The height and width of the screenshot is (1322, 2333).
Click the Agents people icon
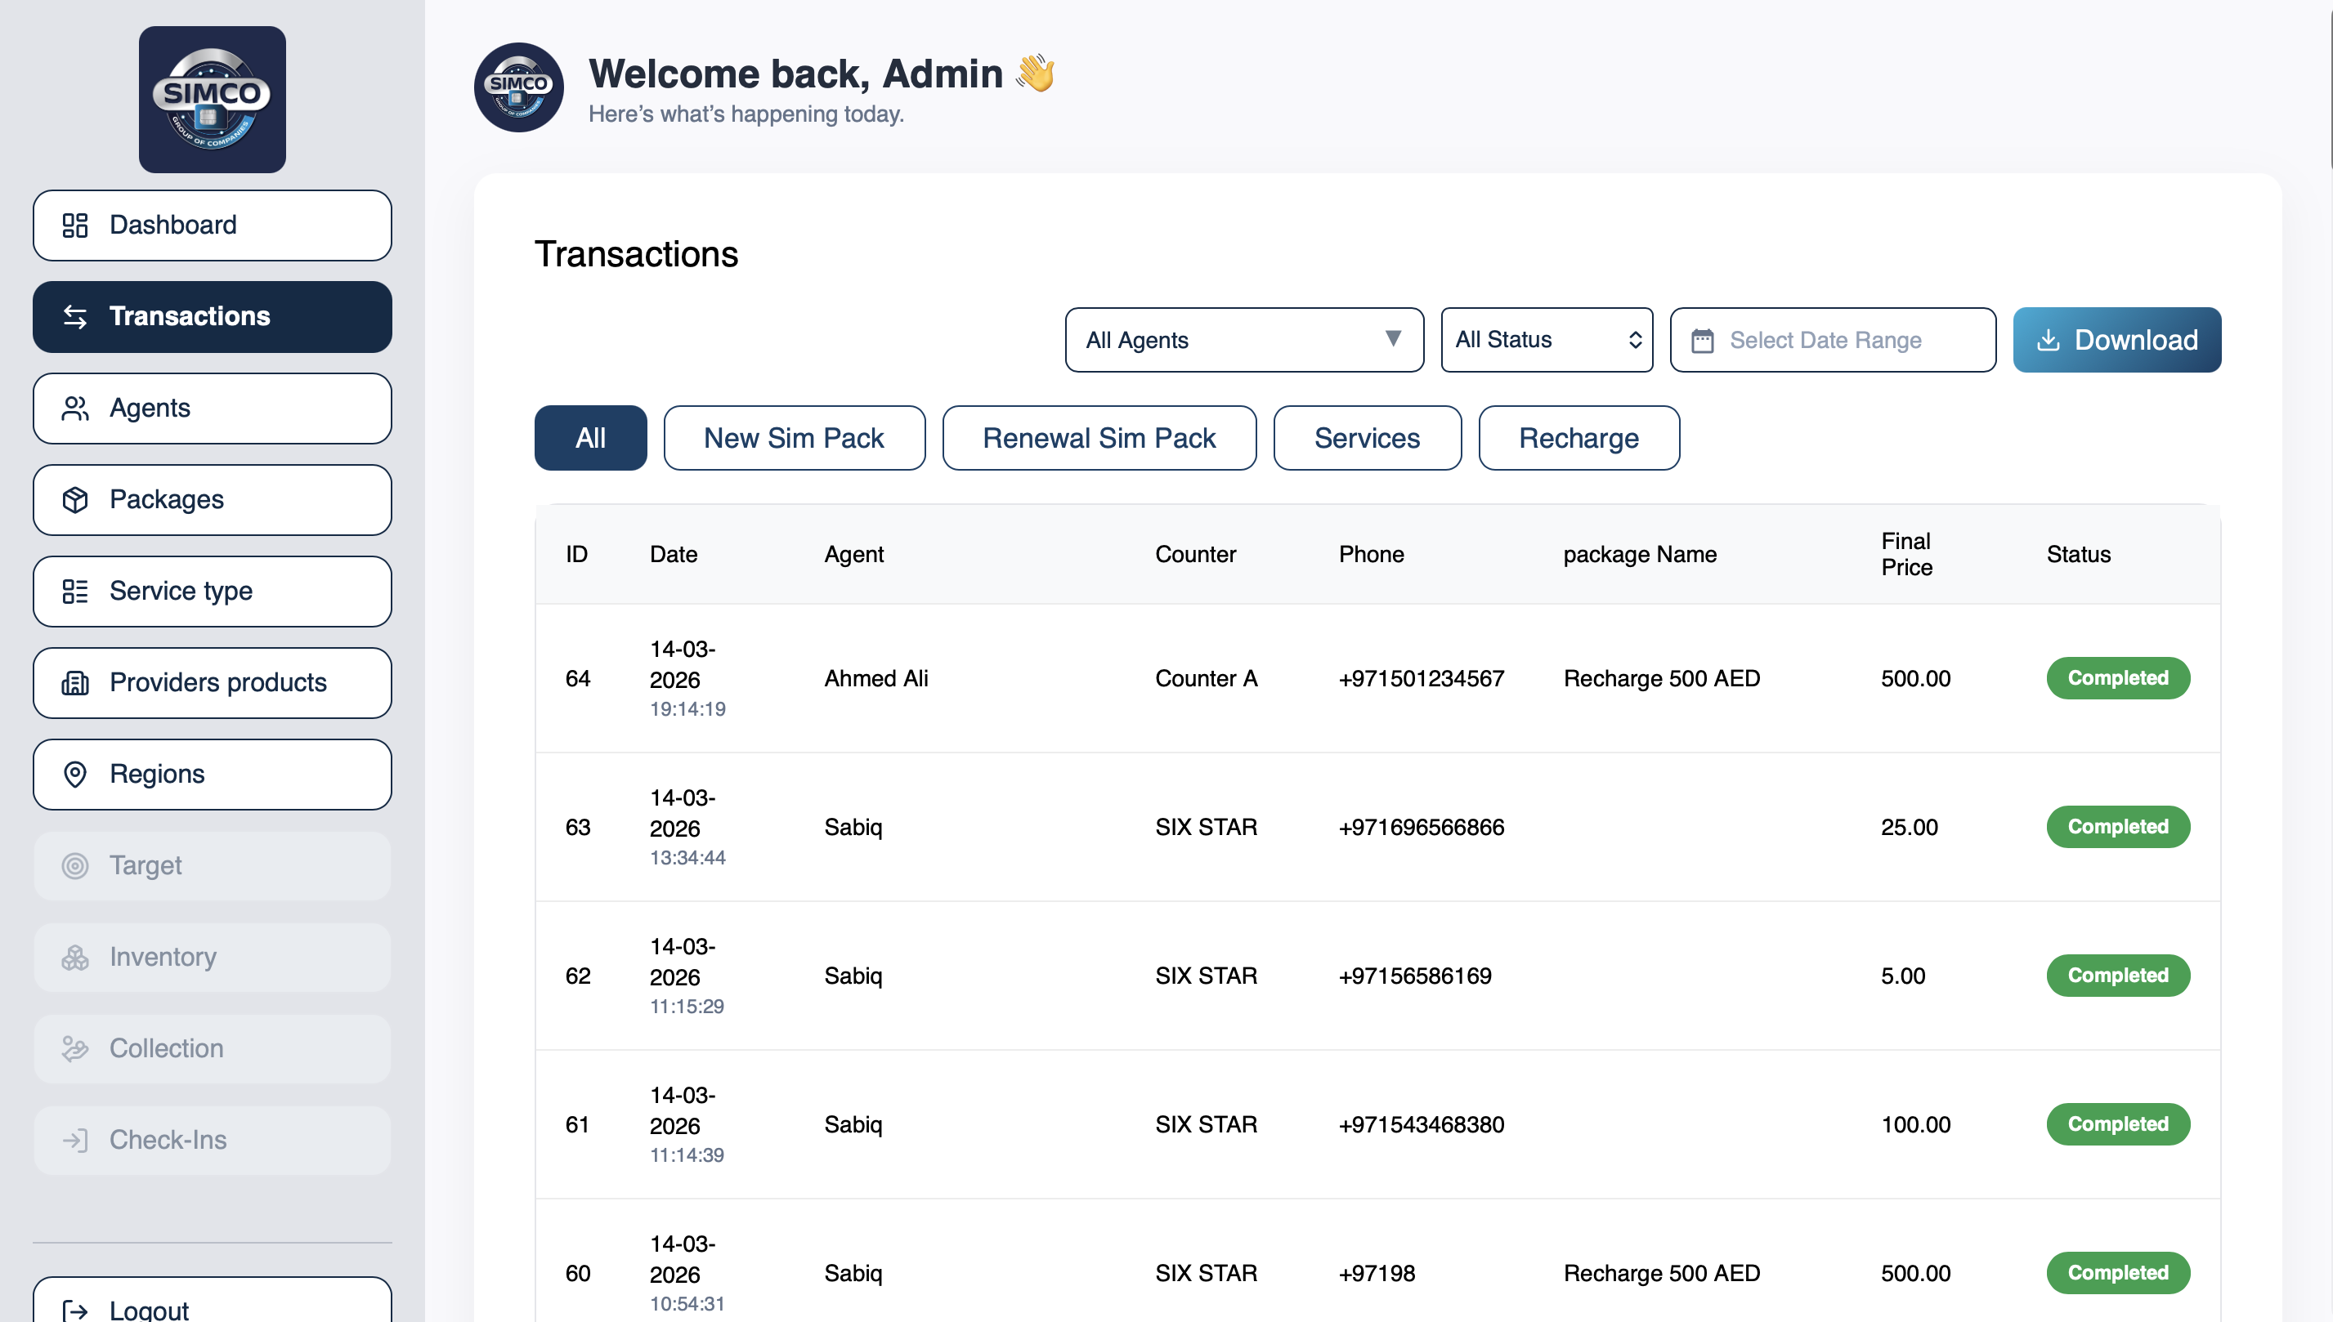(76, 408)
